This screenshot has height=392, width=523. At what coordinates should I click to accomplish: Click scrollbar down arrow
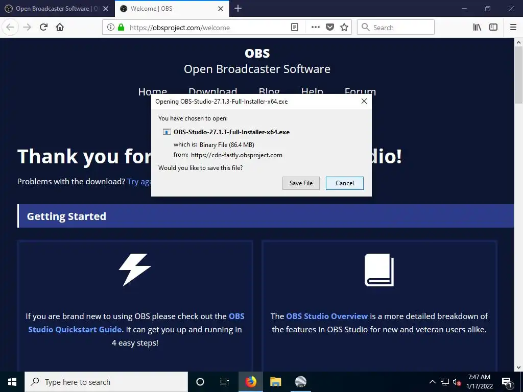click(x=518, y=367)
